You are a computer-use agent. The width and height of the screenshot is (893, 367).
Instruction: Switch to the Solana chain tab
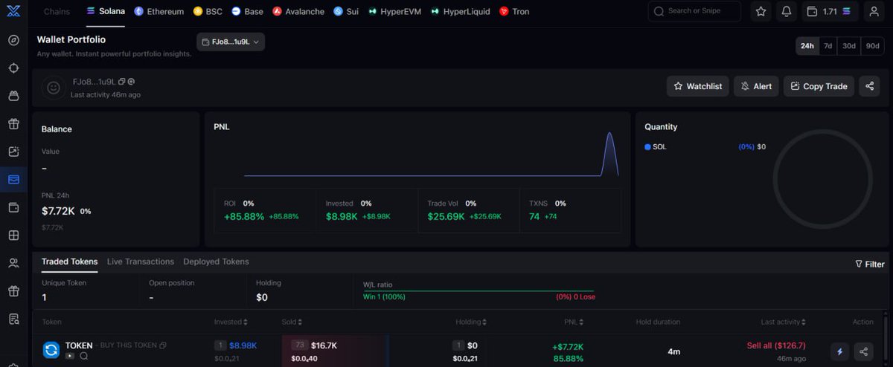click(x=106, y=11)
